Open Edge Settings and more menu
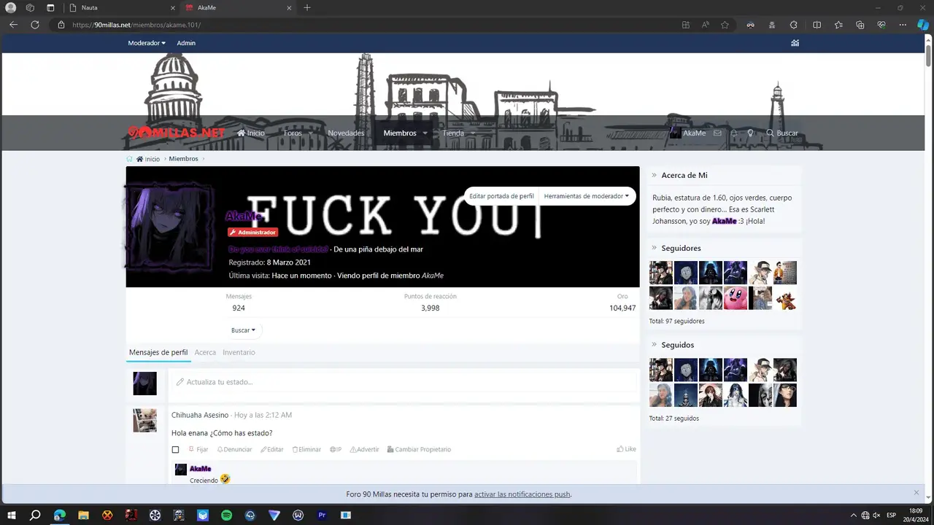This screenshot has height=525, width=934. pos(903,25)
